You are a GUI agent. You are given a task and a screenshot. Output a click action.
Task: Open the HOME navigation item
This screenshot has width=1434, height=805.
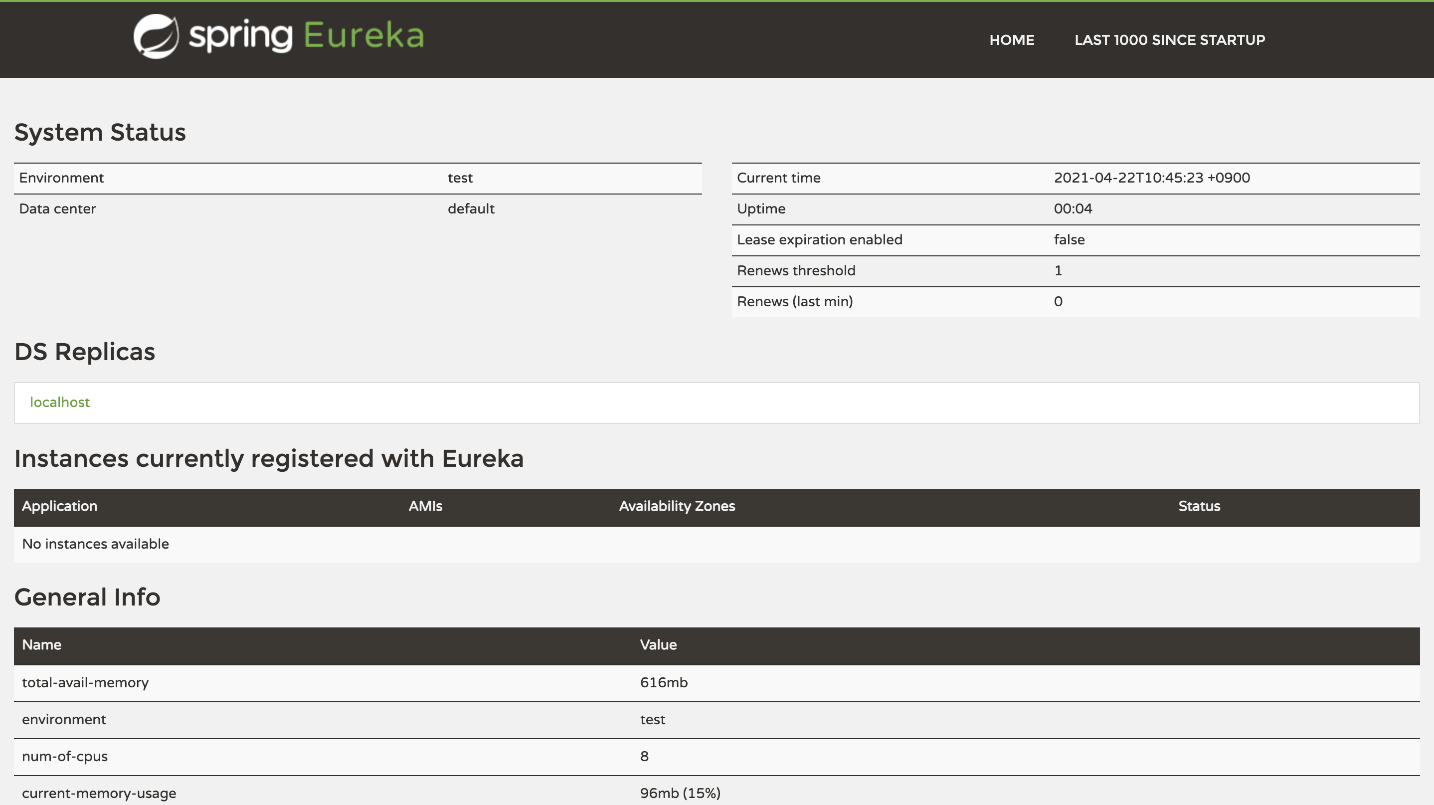click(1012, 40)
